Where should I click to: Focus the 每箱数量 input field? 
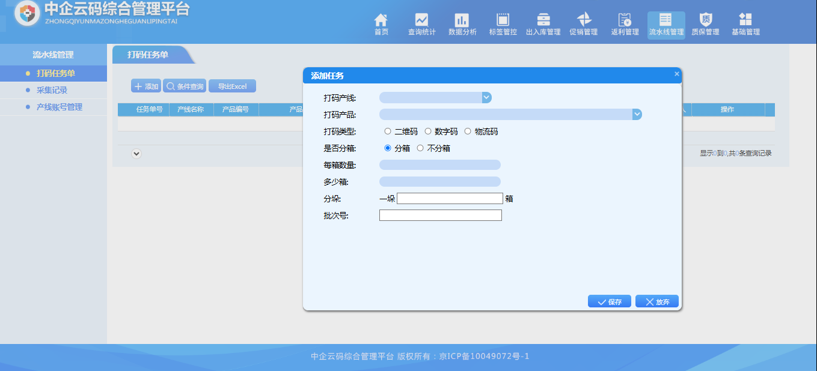(x=440, y=165)
